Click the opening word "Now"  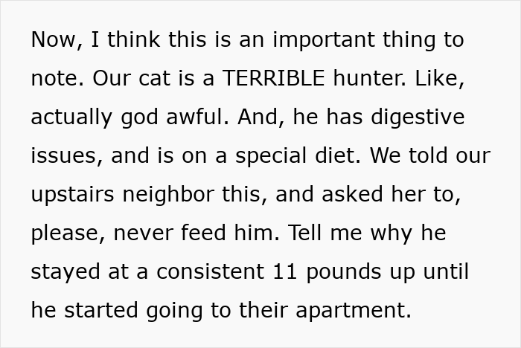point(54,39)
